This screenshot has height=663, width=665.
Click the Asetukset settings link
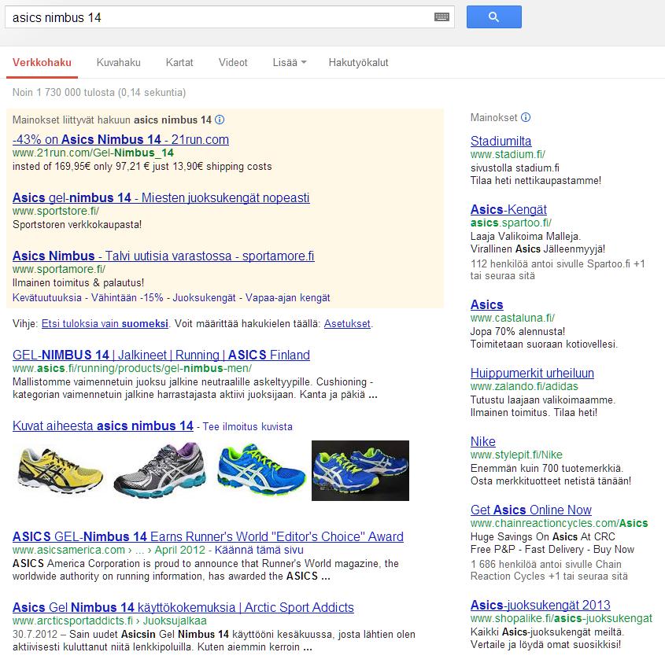(x=347, y=324)
